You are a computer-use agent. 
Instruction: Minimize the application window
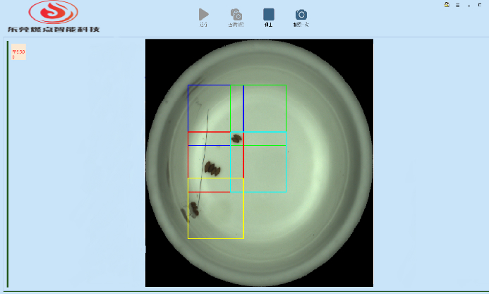[x=469, y=5]
